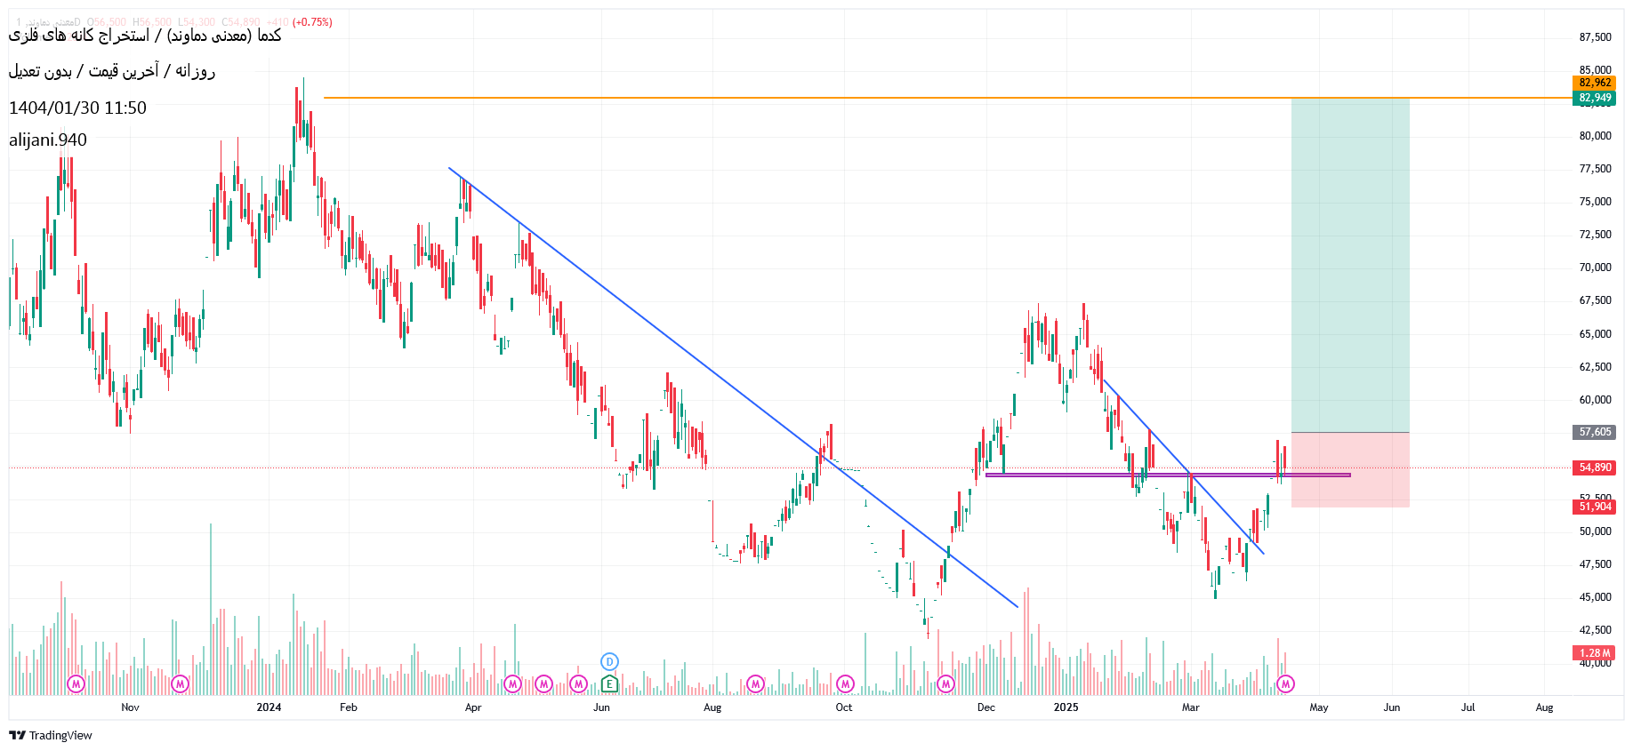This screenshot has height=751, width=1633.
Task: Click the blue D dividend marker
Action: (609, 661)
